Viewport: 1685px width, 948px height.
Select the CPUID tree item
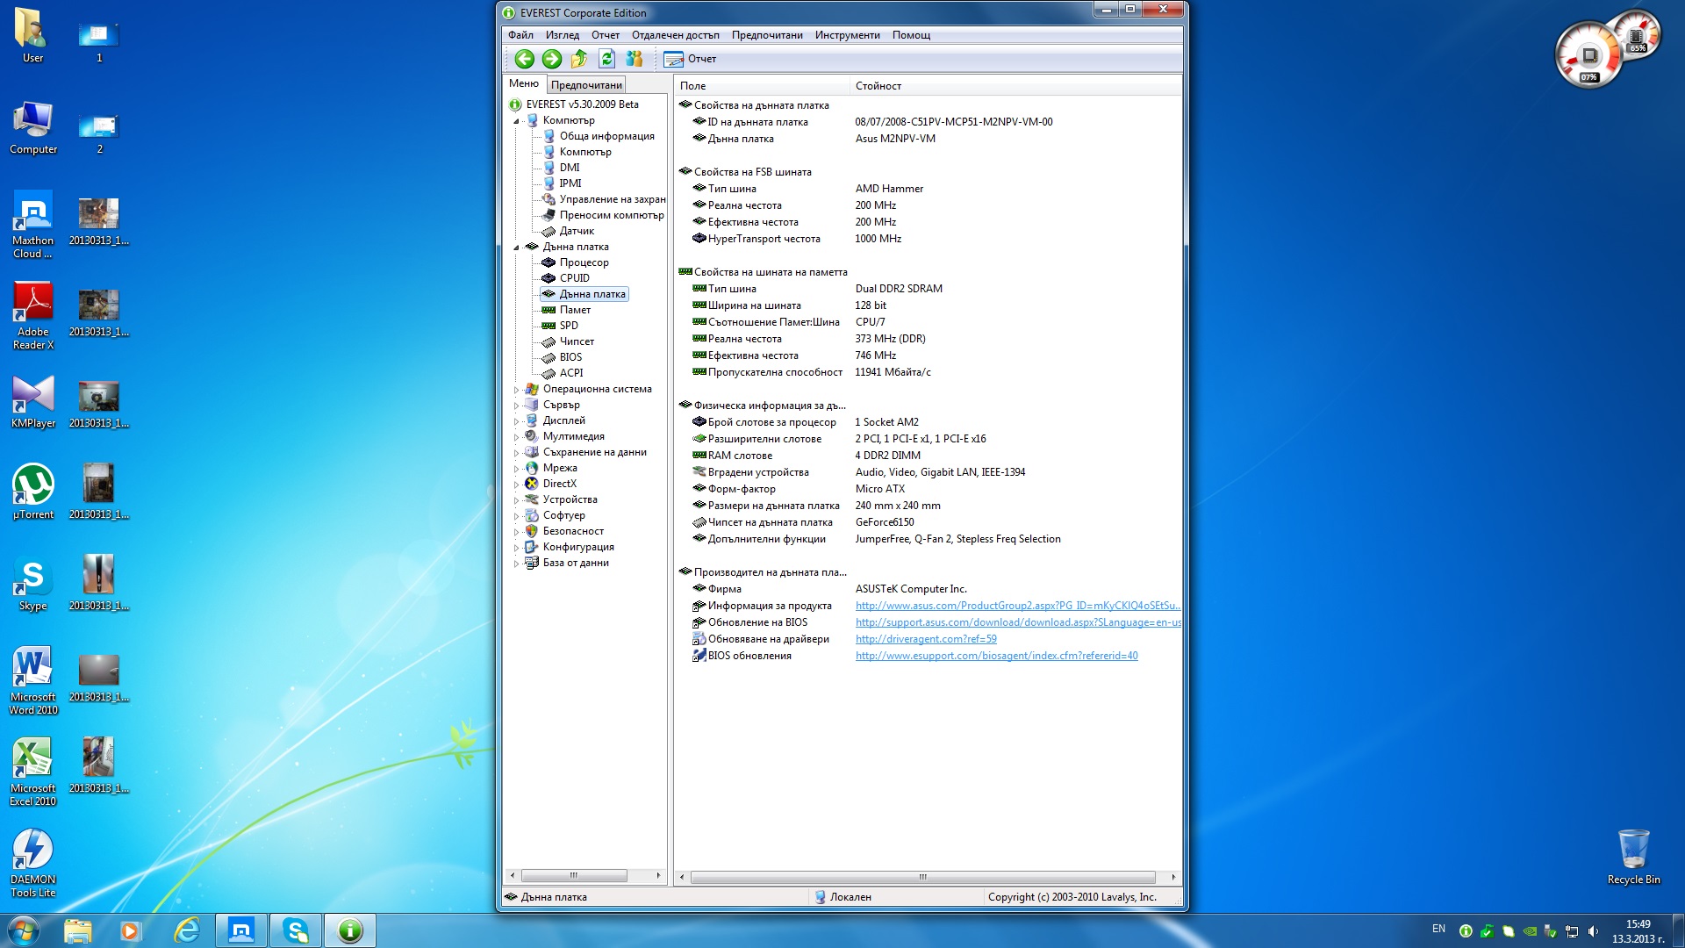point(574,278)
